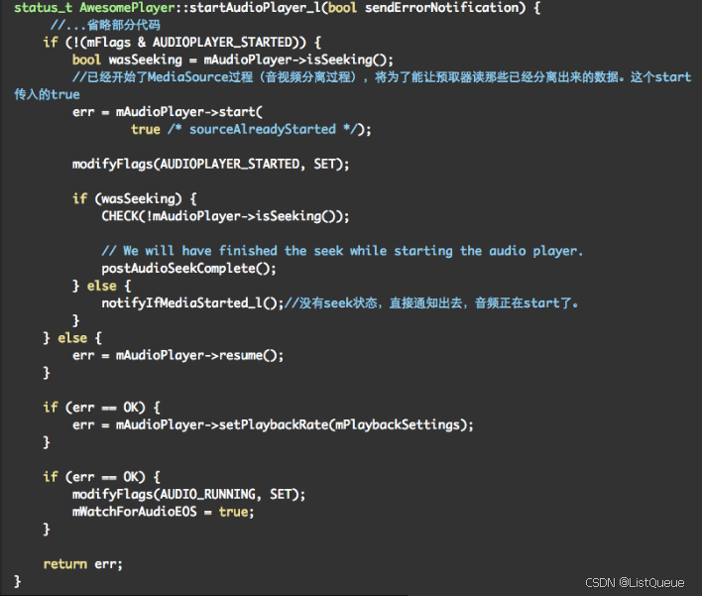The width and height of the screenshot is (702, 596).
Task: Click 'modifyFlags(AUDIO_RUNNING, SET);' line
Action: click(188, 495)
